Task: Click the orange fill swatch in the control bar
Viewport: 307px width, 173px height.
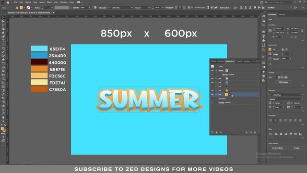Action: point(21,8)
